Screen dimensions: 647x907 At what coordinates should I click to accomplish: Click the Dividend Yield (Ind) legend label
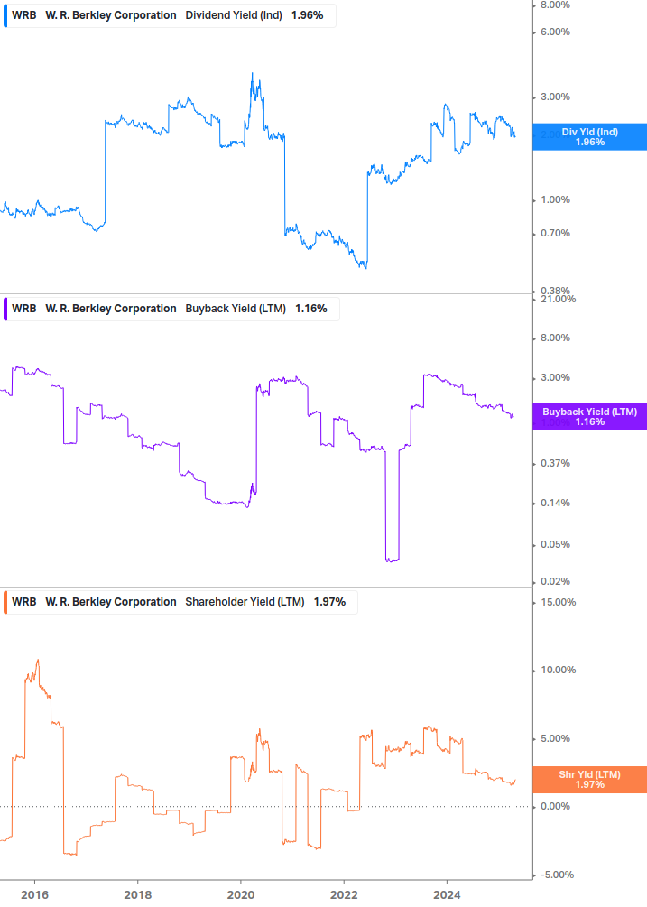pyautogui.click(x=234, y=15)
